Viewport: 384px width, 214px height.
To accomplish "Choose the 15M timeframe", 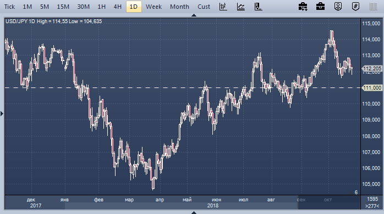I will [x=63, y=7].
